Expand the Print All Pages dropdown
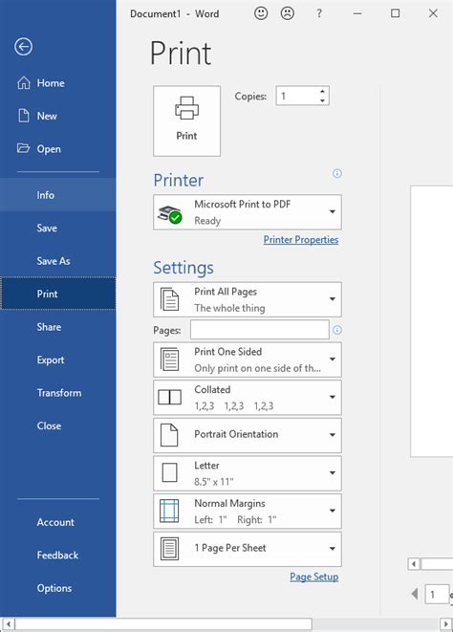The image size is (453, 632). pyautogui.click(x=248, y=299)
